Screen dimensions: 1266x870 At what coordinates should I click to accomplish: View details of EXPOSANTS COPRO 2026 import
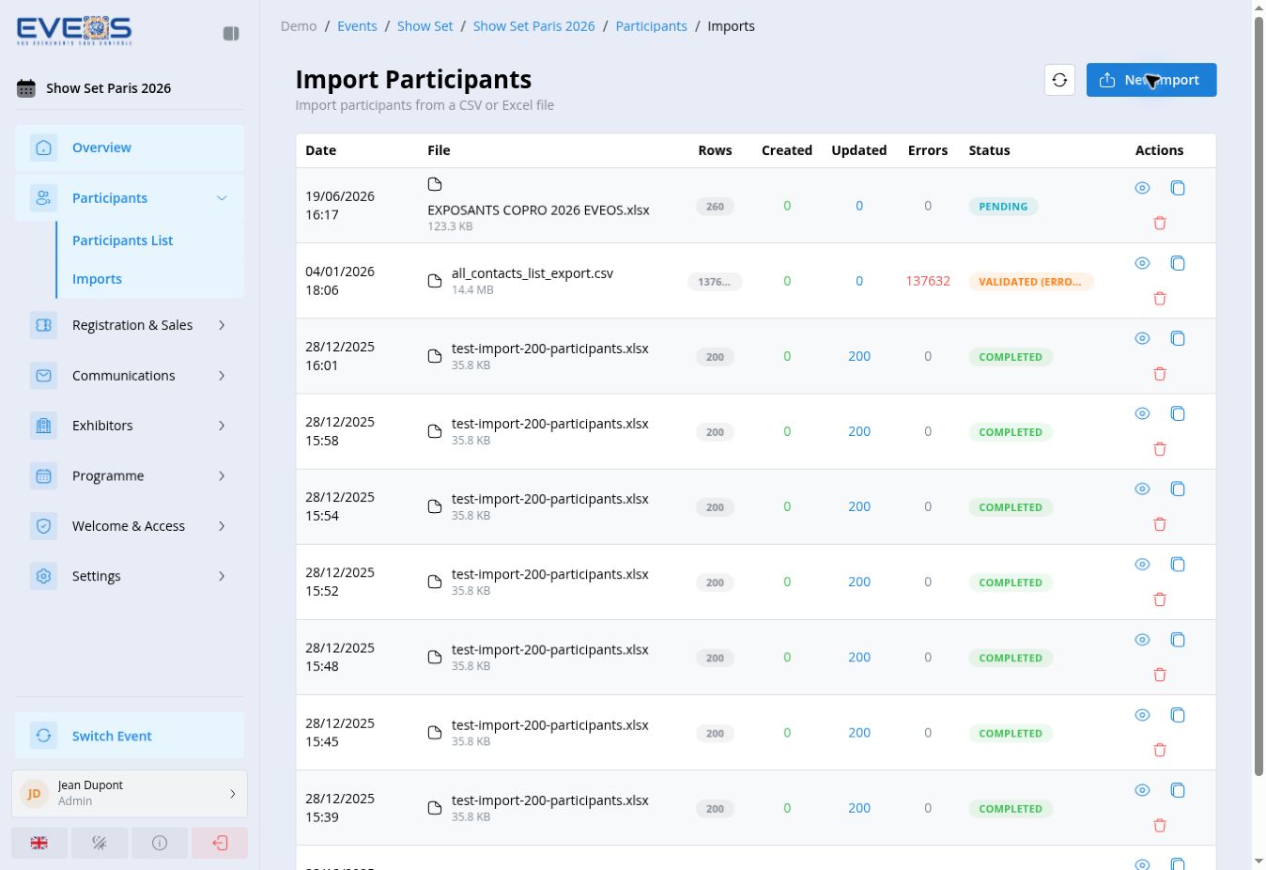tap(1142, 188)
